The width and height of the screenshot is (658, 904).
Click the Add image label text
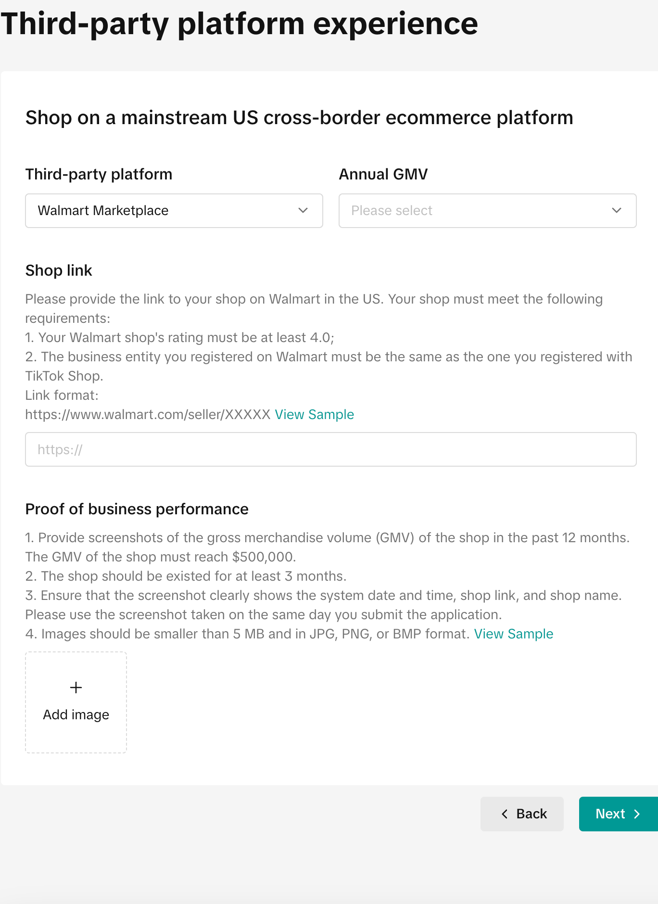(76, 715)
